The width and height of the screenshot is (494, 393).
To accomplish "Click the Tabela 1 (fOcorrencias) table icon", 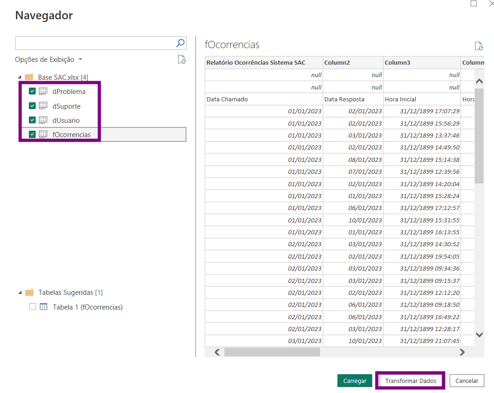I will point(43,306).
